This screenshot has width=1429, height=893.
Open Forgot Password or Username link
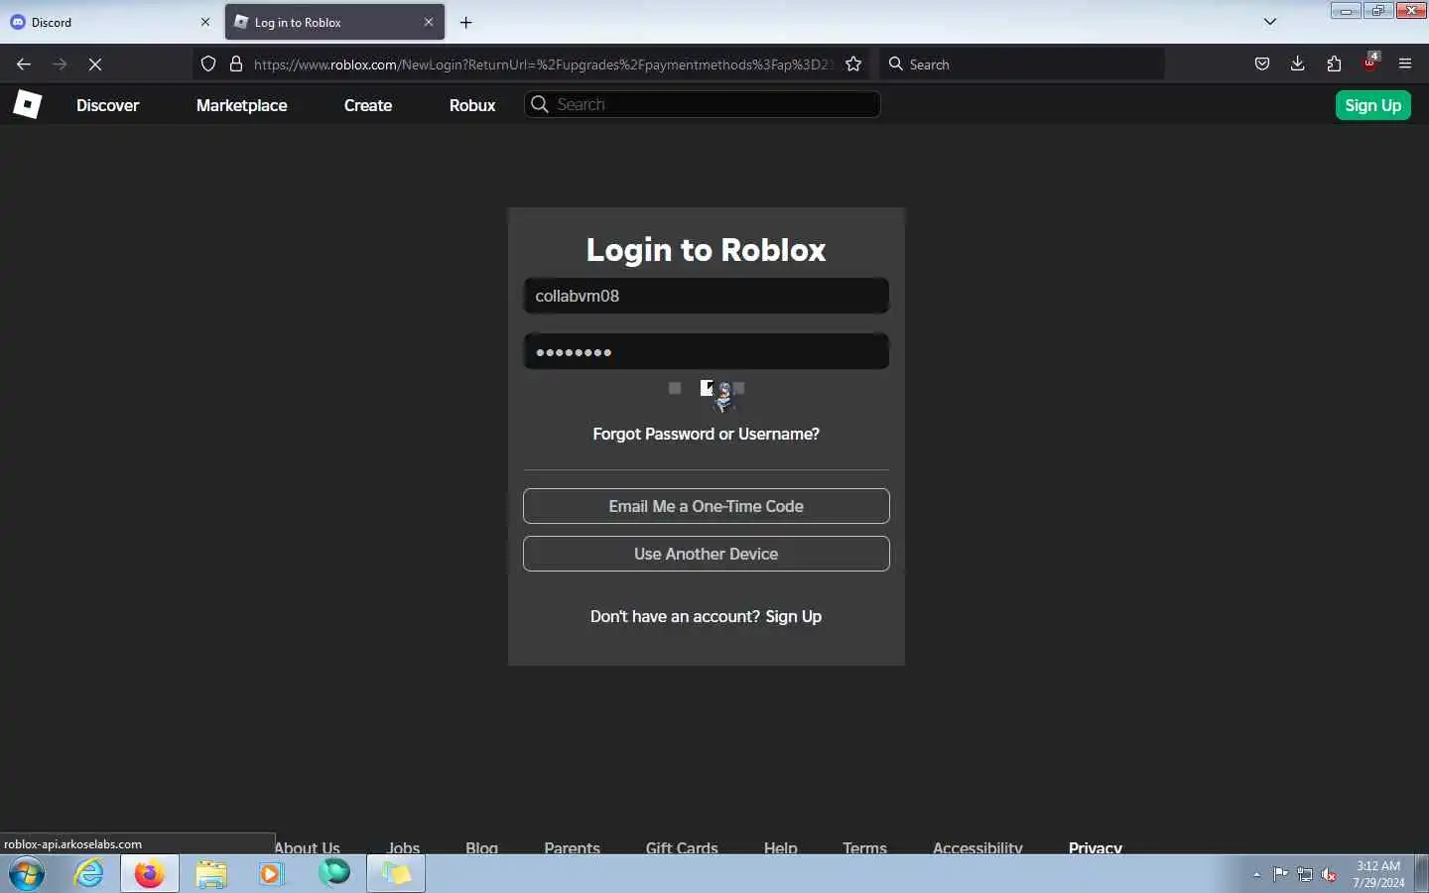[707, 434]
